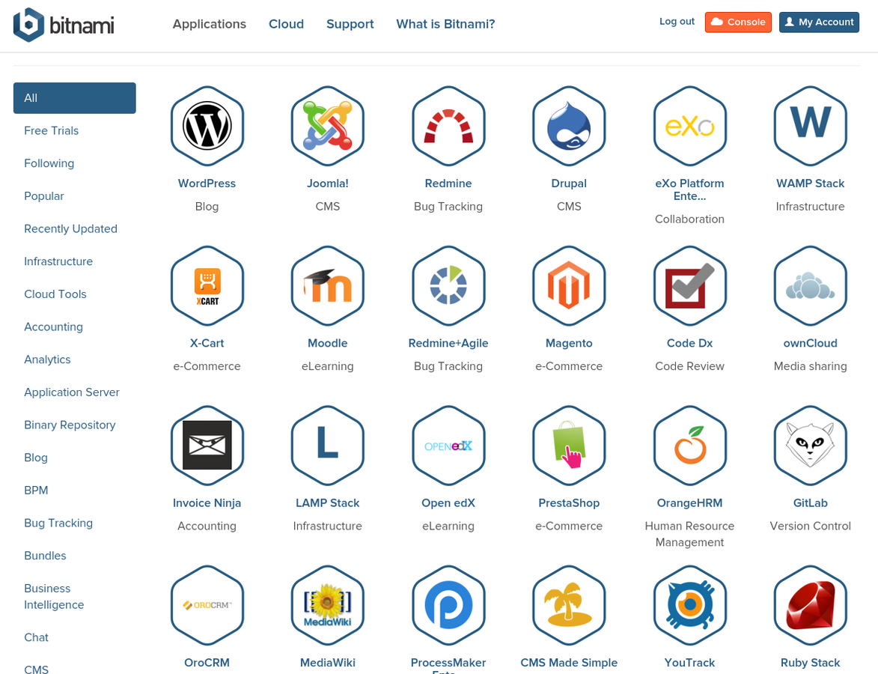Open the Invoice Ninja icon
The width and height of the screenshot is (878, 674).
(x=207, y=446)
